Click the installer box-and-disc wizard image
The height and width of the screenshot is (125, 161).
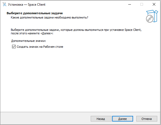point(152,16)
